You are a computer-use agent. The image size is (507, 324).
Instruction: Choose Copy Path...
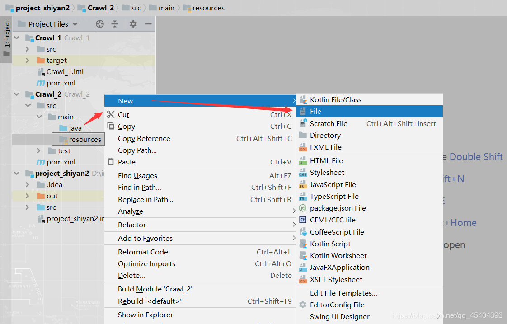(x=200, y=150)
